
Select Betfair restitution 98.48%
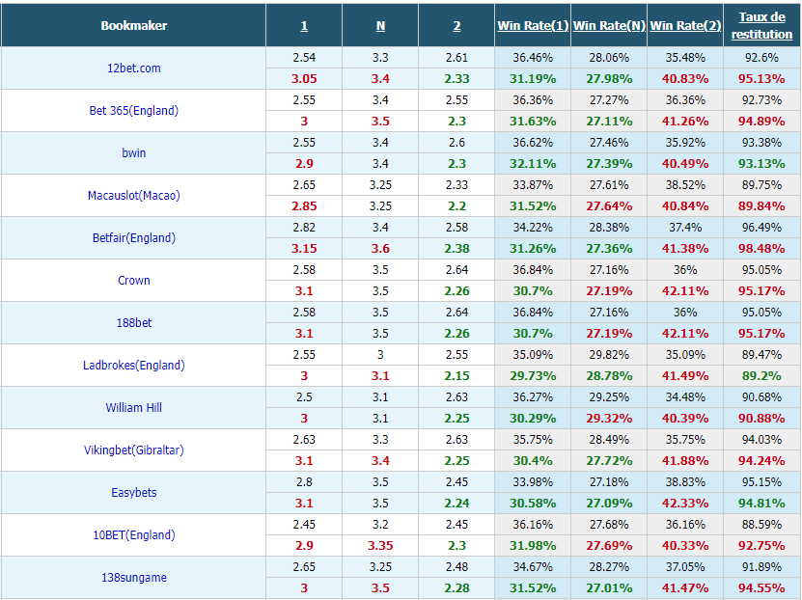point(761,248)
